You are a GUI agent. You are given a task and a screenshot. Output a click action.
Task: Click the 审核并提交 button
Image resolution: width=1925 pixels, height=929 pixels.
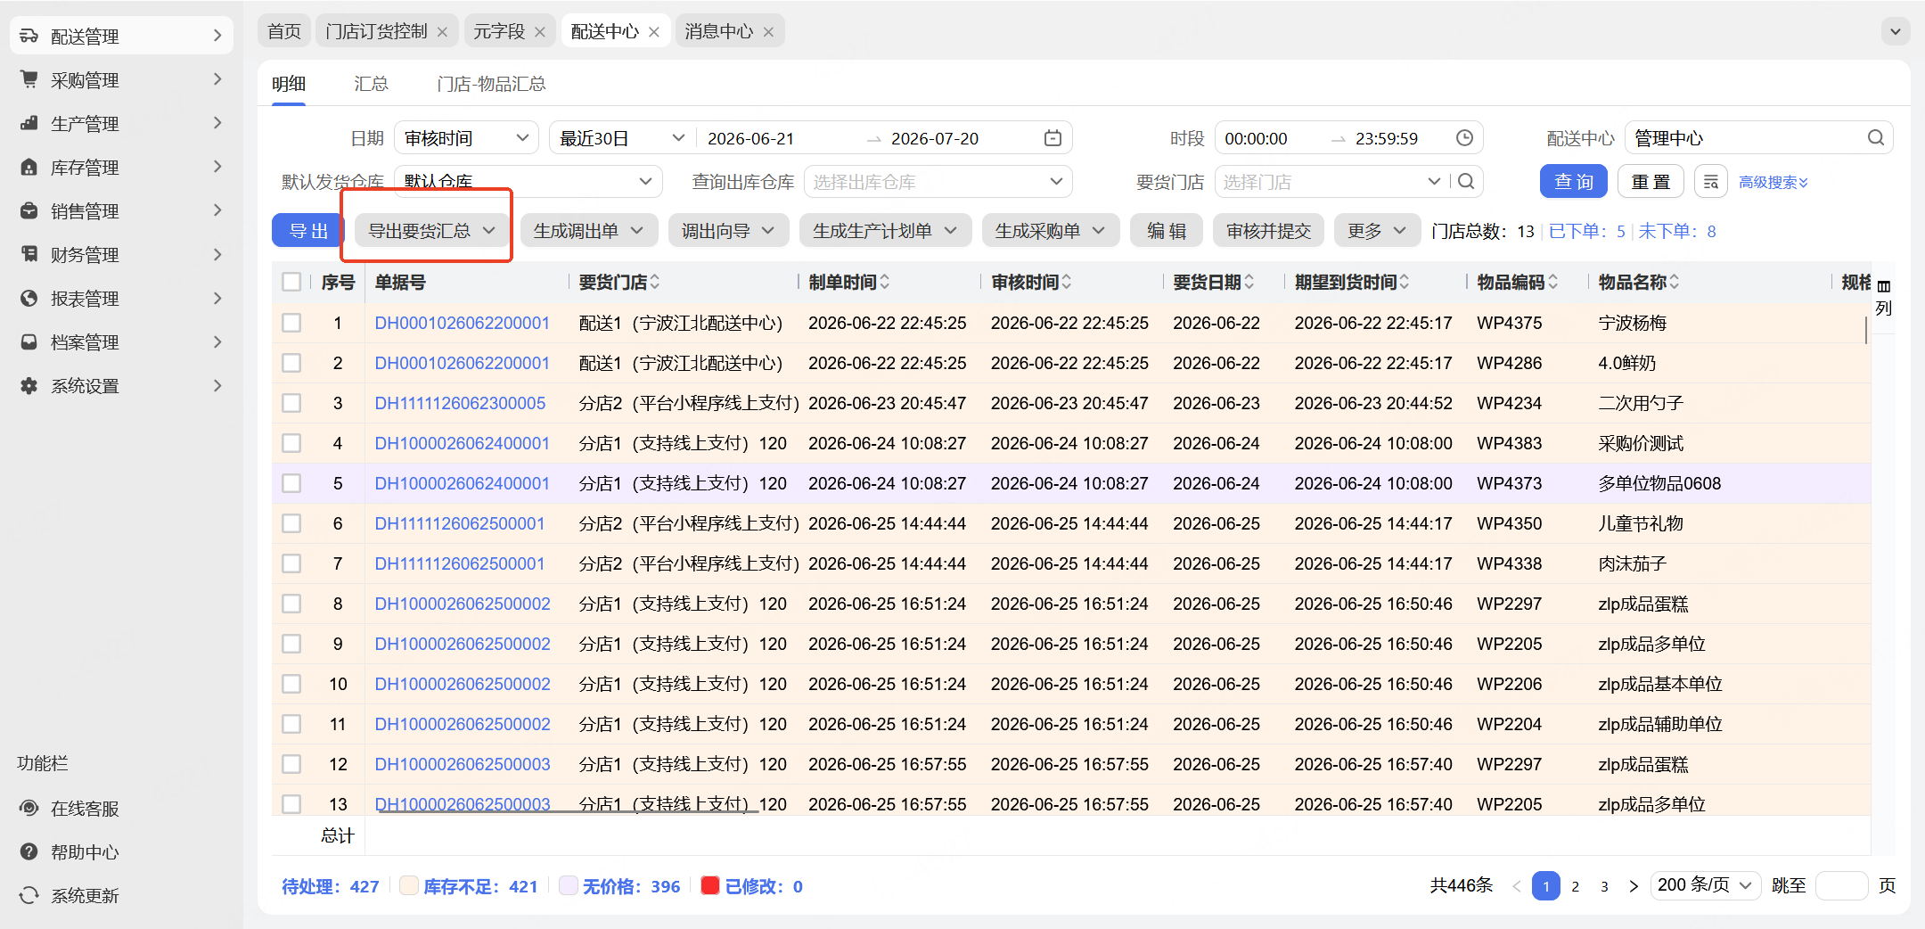coord(1268,232)
